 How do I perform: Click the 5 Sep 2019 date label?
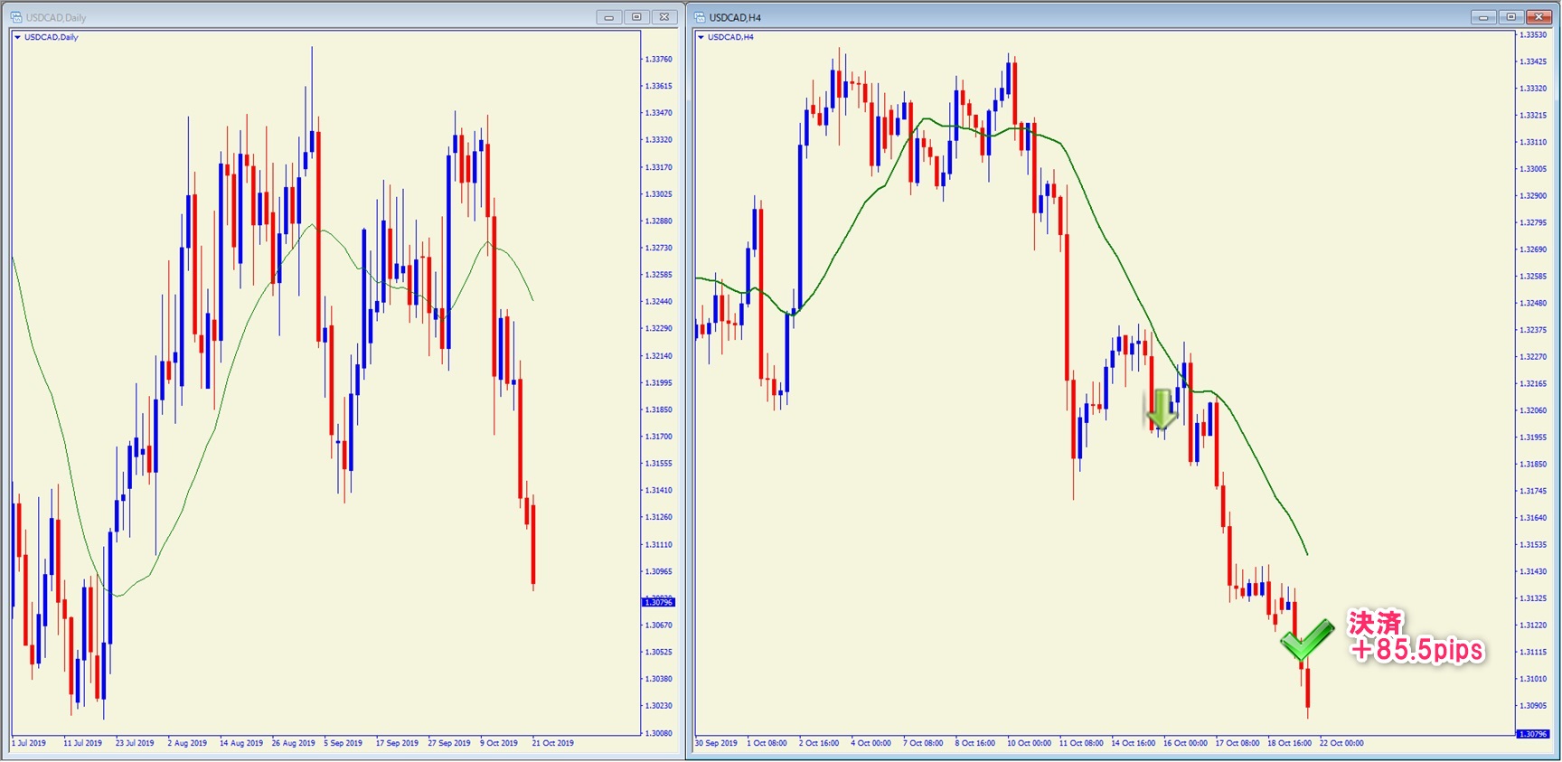tap(343, 743)
